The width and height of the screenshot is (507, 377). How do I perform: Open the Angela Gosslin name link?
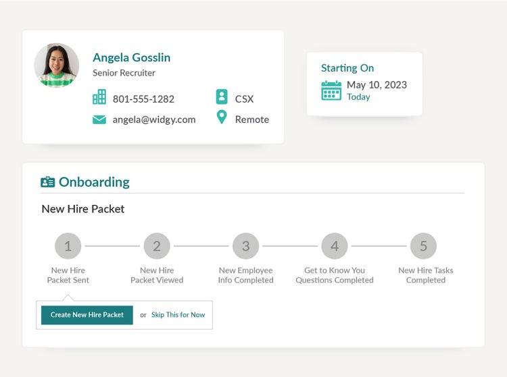(131, 57)
